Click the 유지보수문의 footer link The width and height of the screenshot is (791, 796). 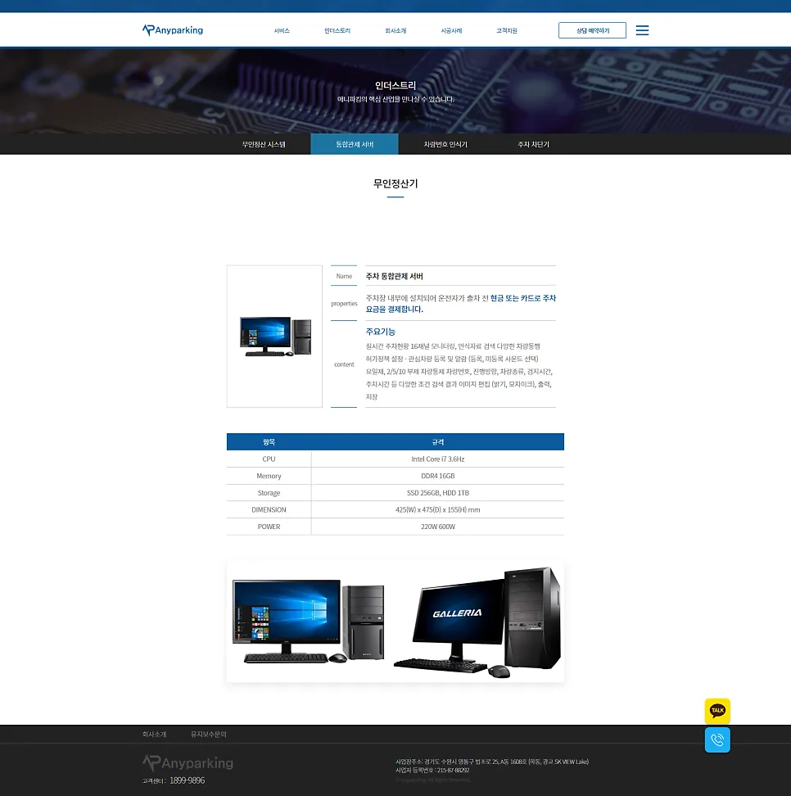(x=209, y=734)
